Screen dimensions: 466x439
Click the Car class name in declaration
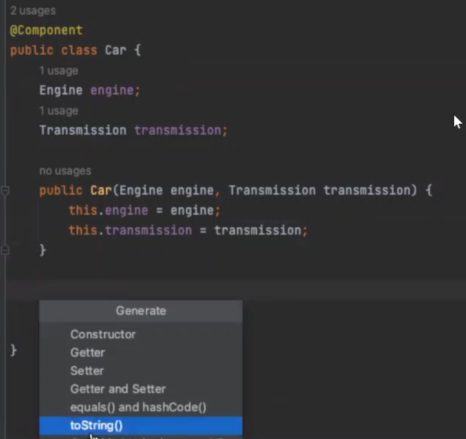coord(115,50)
